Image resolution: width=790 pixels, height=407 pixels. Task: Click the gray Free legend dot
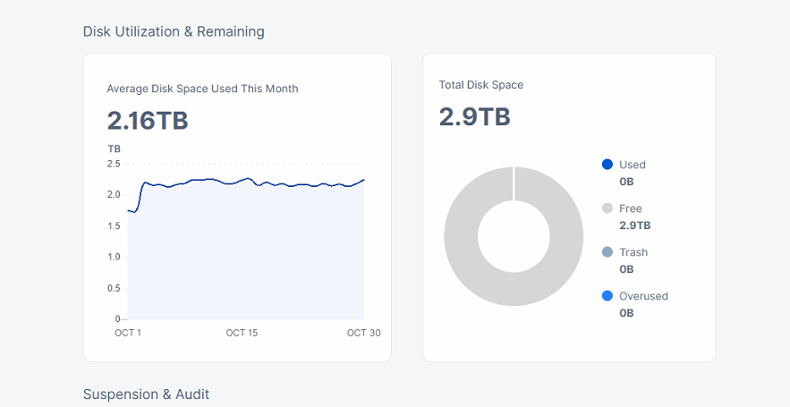607,208
